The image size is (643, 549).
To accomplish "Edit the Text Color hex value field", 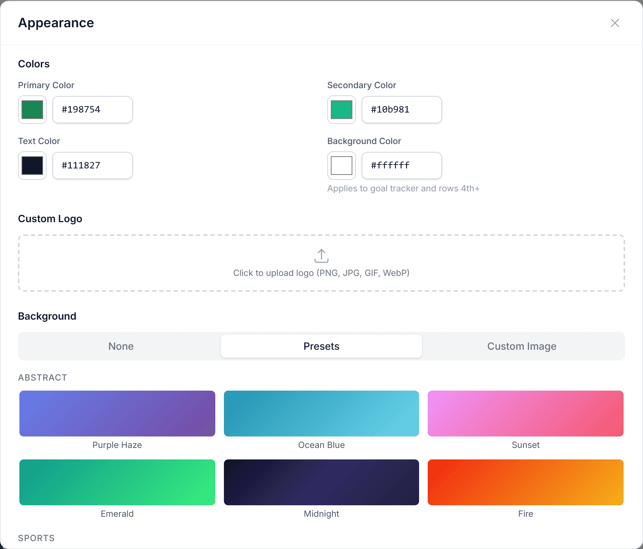I will point(92,166).
